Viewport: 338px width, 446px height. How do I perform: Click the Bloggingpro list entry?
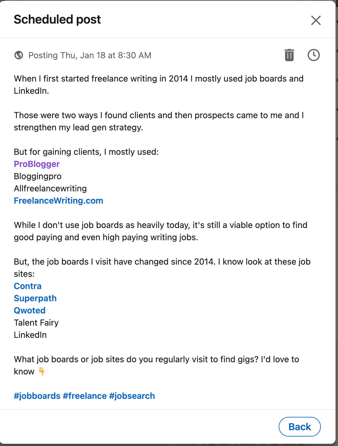coord(38,176)
